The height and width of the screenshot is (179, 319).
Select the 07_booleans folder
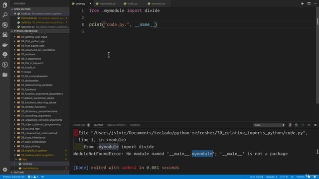pyautogui.click(x=40, y=54)
